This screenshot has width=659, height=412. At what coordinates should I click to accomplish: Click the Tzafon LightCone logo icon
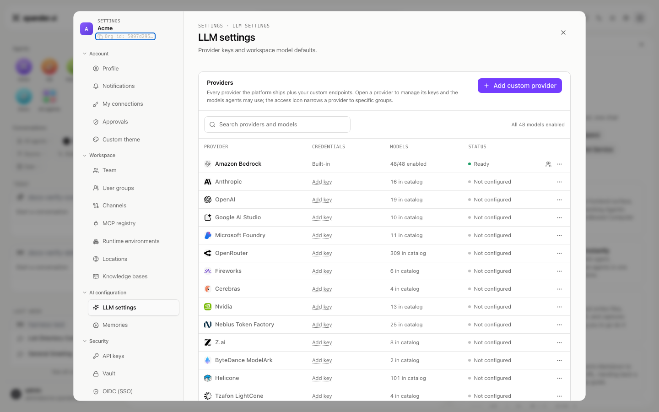pos(208,396)
